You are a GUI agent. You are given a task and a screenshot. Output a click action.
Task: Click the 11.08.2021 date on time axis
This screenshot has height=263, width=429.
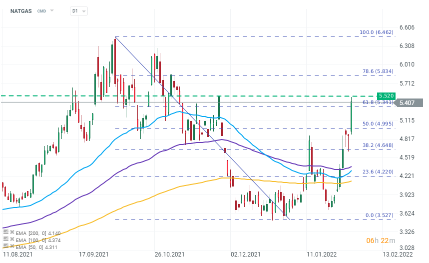tap(18, 254)
